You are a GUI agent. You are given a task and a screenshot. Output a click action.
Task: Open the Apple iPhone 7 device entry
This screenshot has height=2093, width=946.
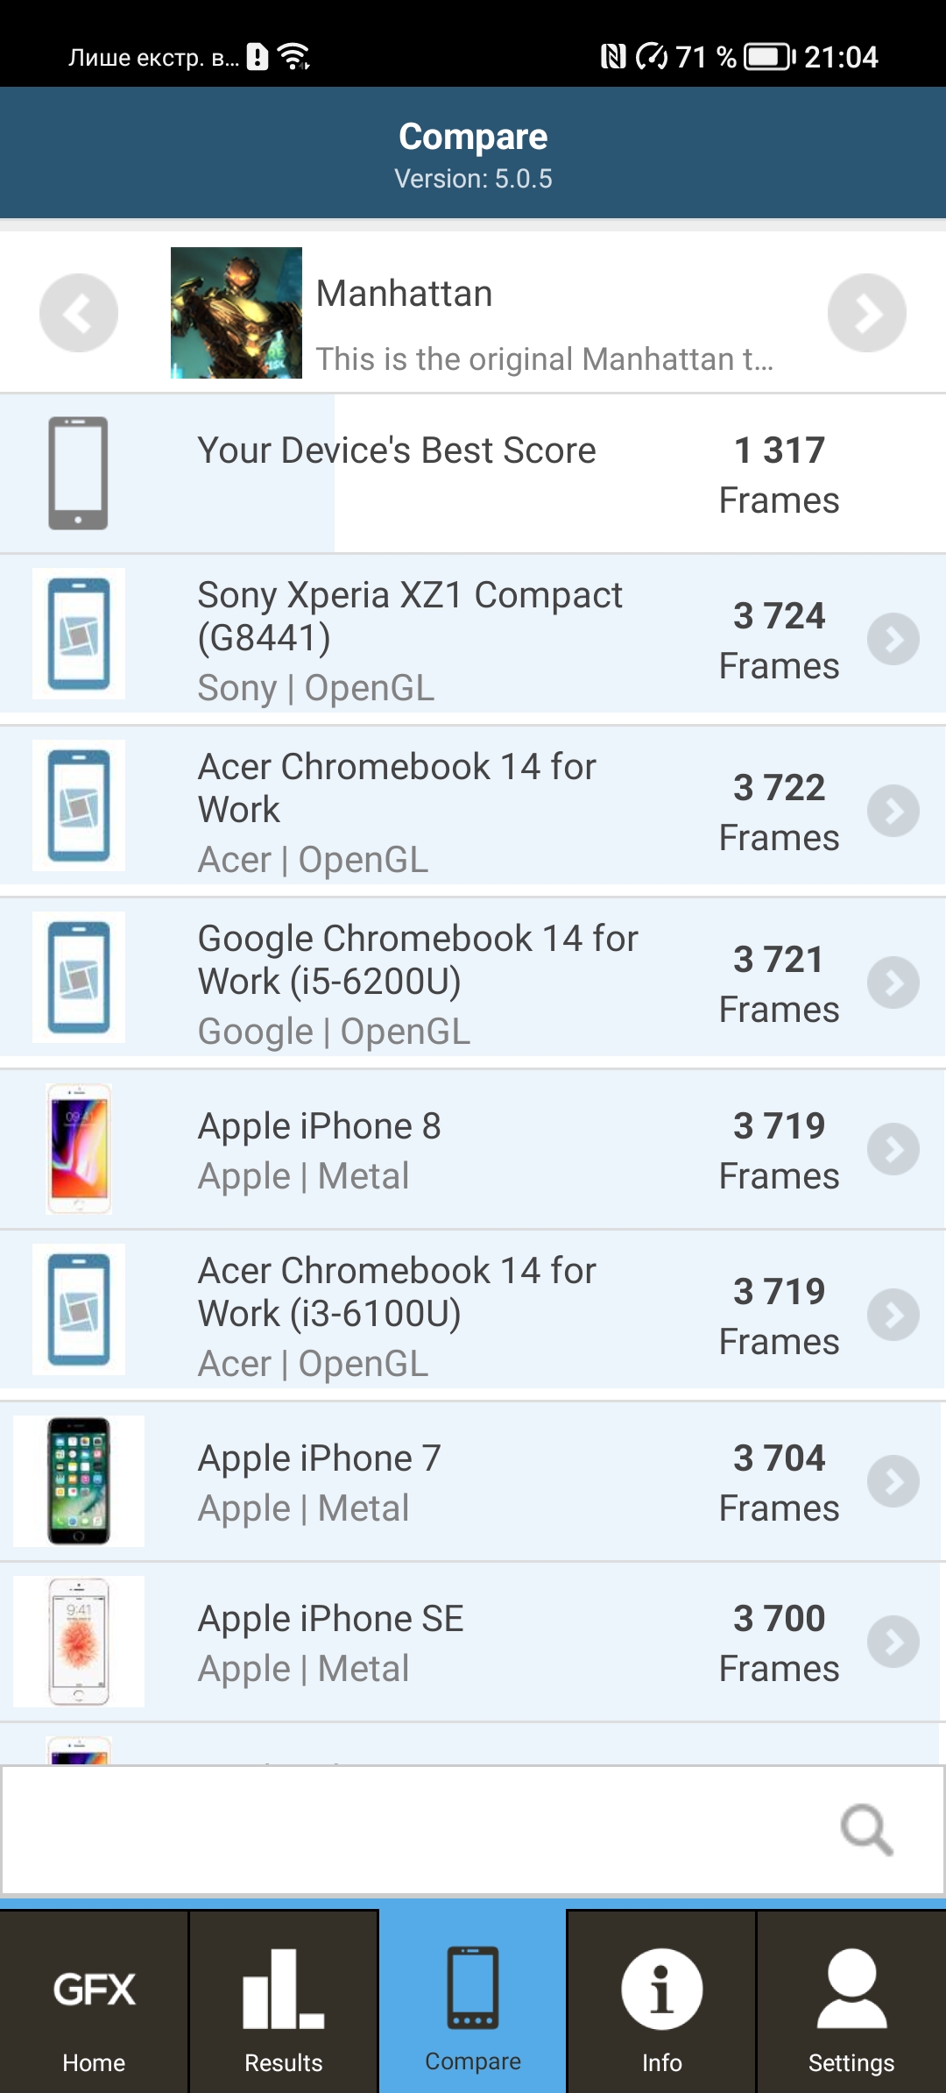tap(473, 1482)
